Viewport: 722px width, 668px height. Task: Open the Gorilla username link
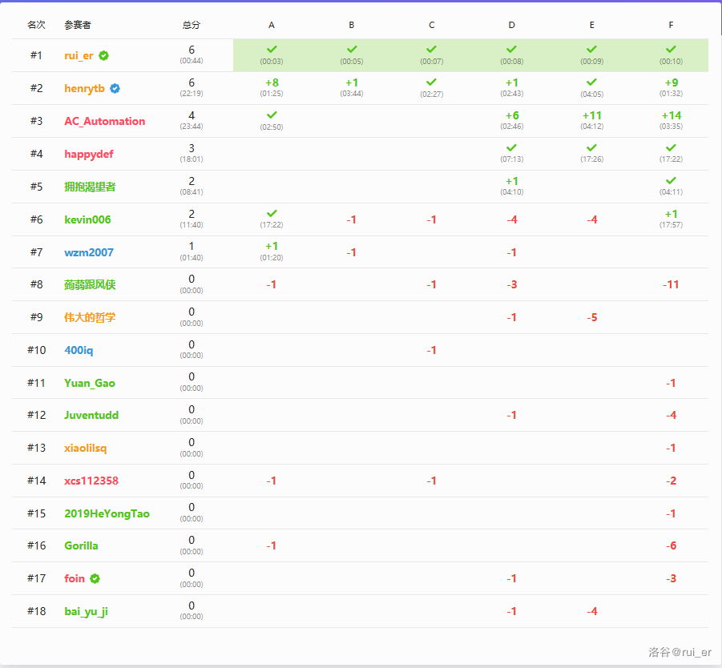(x=82, y=545)
